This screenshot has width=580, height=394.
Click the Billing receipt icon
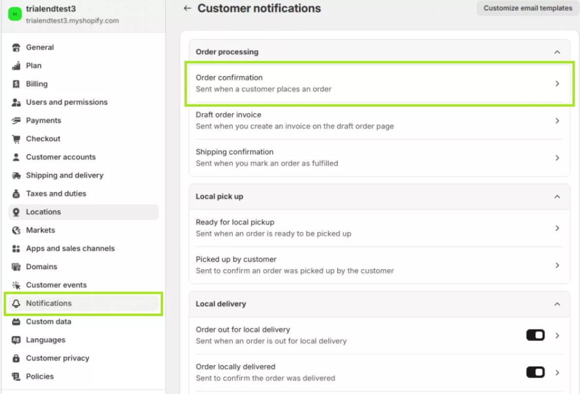click(x=16, y=84)
